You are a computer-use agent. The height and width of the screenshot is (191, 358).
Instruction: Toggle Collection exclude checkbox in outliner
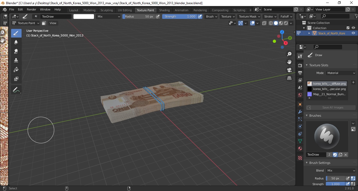[x=348, y=28]
